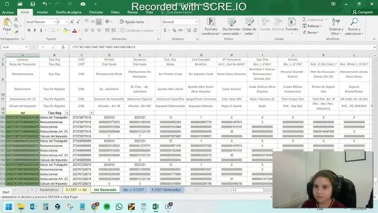Open Windows Start menu
Screen dimensions: 378x213
(9, 207)
